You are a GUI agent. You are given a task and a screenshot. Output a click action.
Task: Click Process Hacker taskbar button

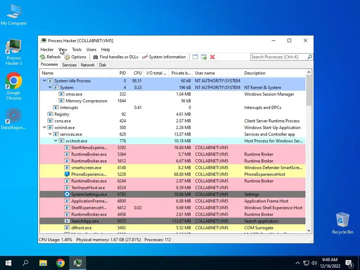(x=78, y=263)
